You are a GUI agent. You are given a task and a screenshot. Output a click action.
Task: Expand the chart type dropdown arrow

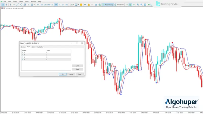(74, 5)
